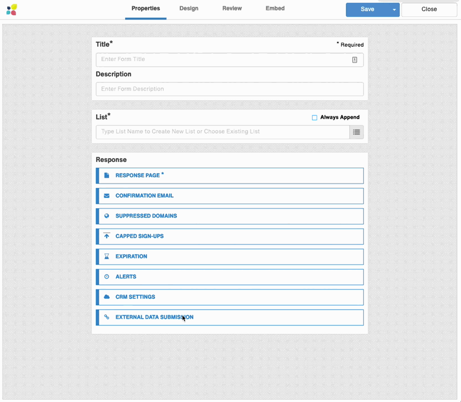Click the List name input field
This screenshot has height=402, width=461.
coord(223,132)
